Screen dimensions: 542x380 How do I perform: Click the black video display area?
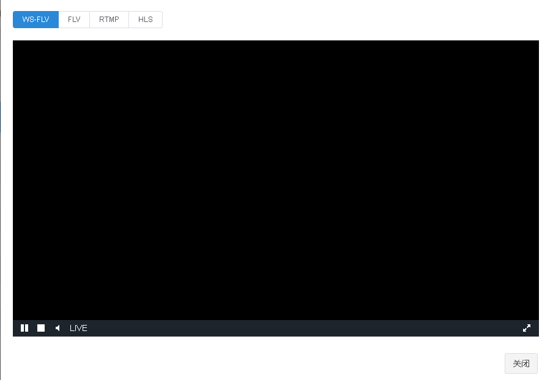[x=275, y=181]
